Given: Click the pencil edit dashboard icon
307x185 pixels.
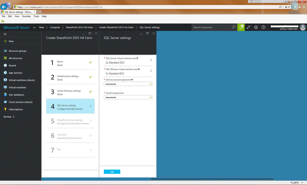Looking at the screenshot, I should 249,27.
